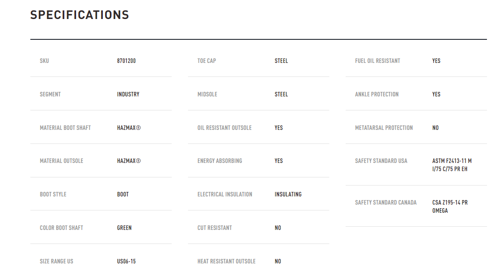Click the TOE CAP label
Screen dimensions: 501x277
coord(207,61)
